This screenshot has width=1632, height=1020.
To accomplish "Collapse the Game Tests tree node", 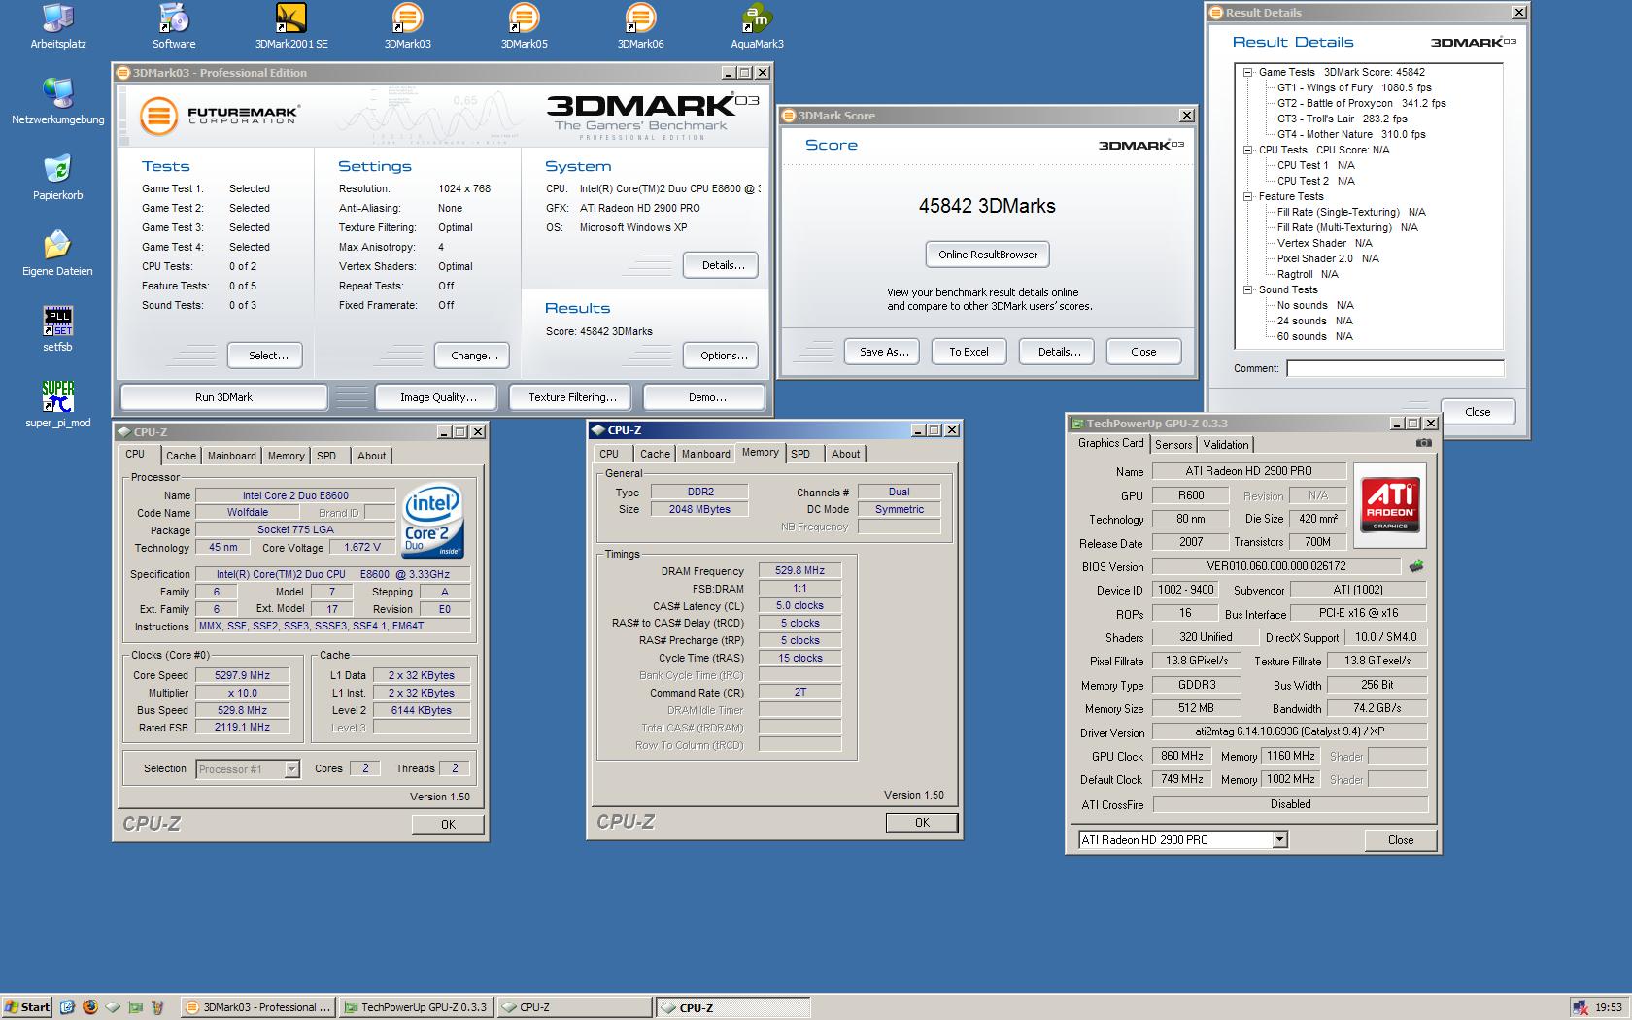I will click(1248, 72).
